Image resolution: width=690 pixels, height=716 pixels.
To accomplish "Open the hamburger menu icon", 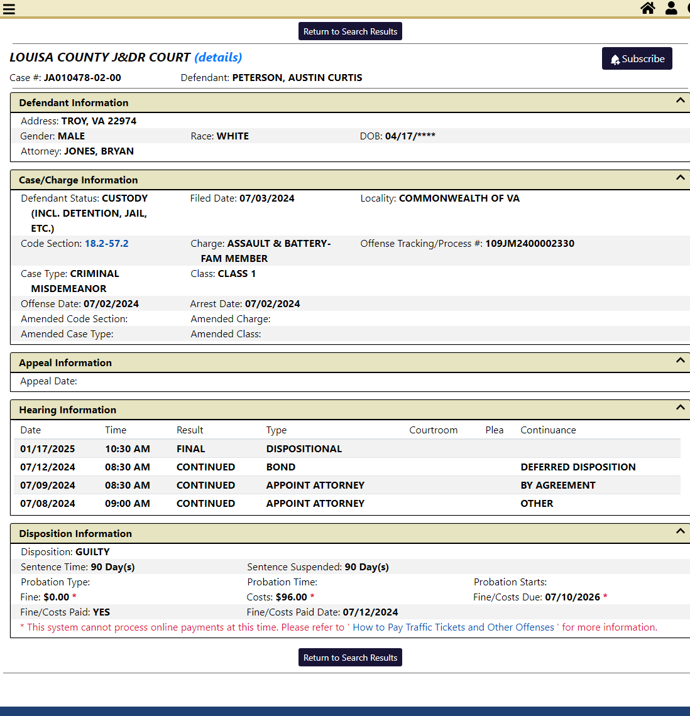I will (9, 9).
